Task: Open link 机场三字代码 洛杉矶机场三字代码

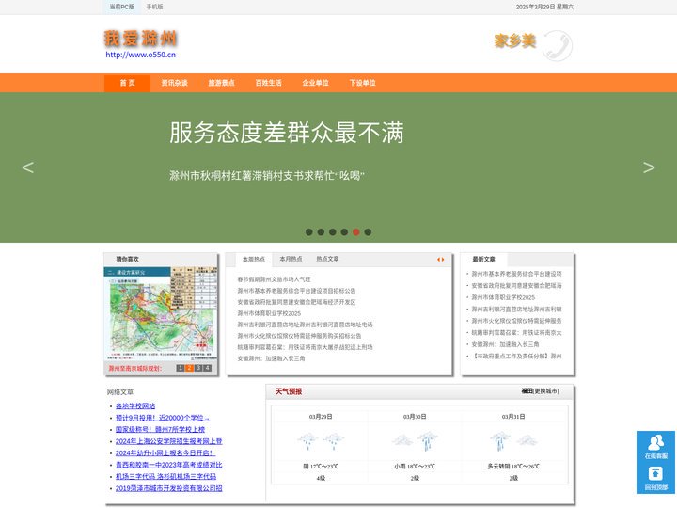Action: pyautogui.click(x=165, y=476)
